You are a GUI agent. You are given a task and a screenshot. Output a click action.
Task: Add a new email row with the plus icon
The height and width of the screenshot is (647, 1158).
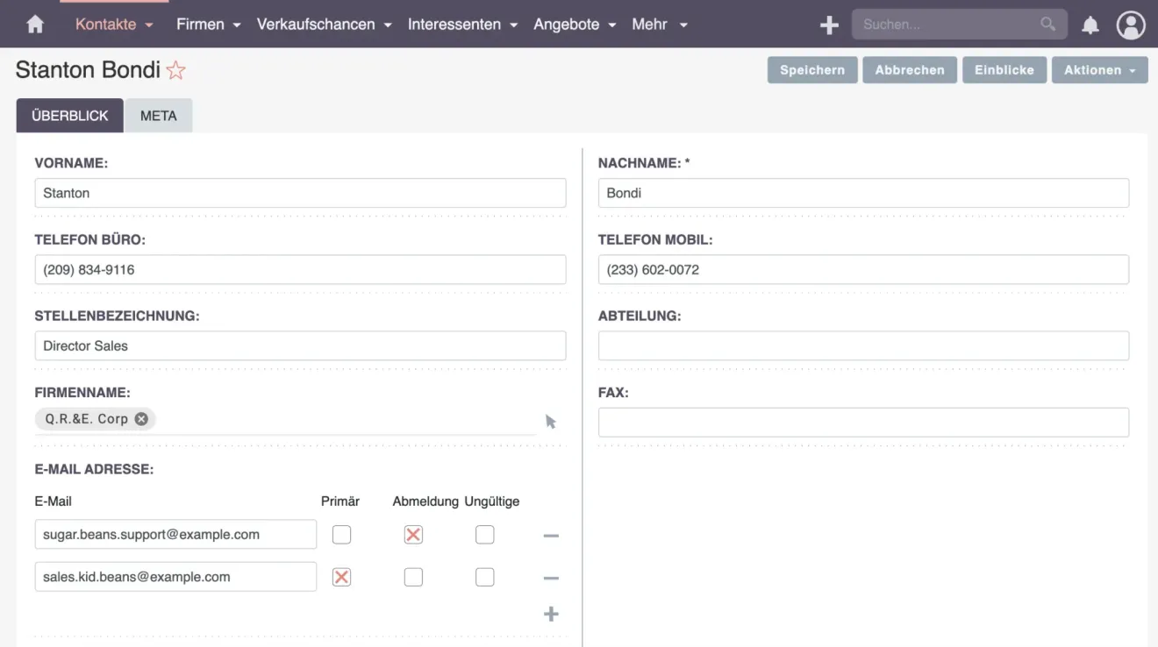pyautogui.click(x=551, y=614)
